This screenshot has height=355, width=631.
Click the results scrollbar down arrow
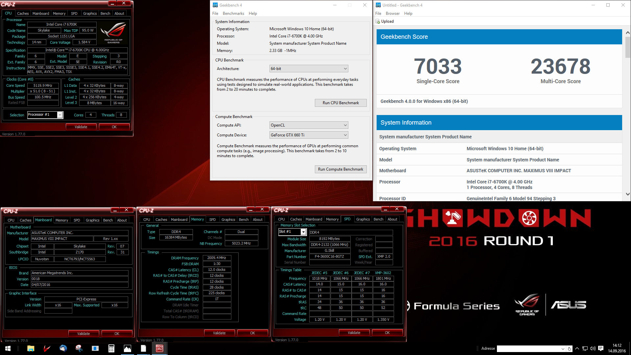(628, 194)
